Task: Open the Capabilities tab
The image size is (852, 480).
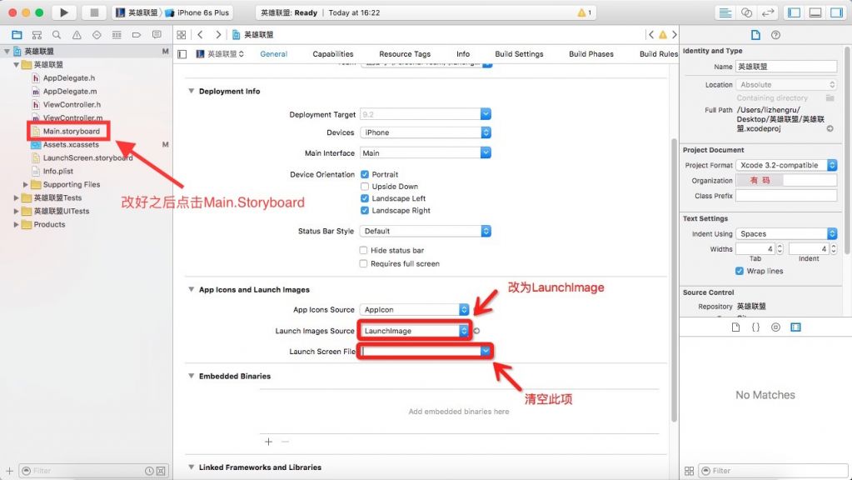Action: [333, 54]
